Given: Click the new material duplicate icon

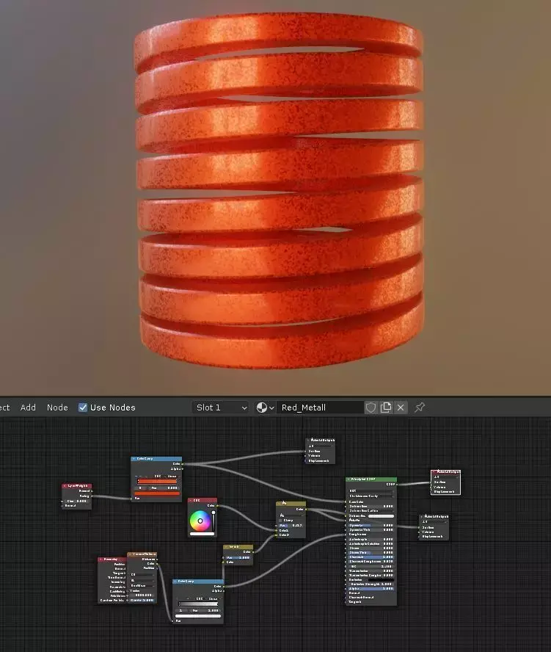Looking at the screenshot, I should (x=386, y=407).
